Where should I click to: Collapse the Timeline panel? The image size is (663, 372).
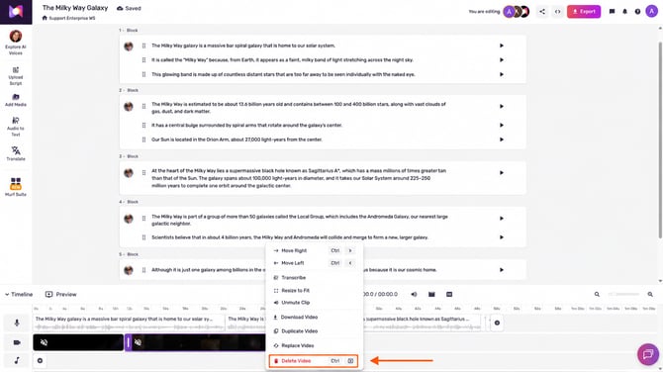click(x=19, y=294)
